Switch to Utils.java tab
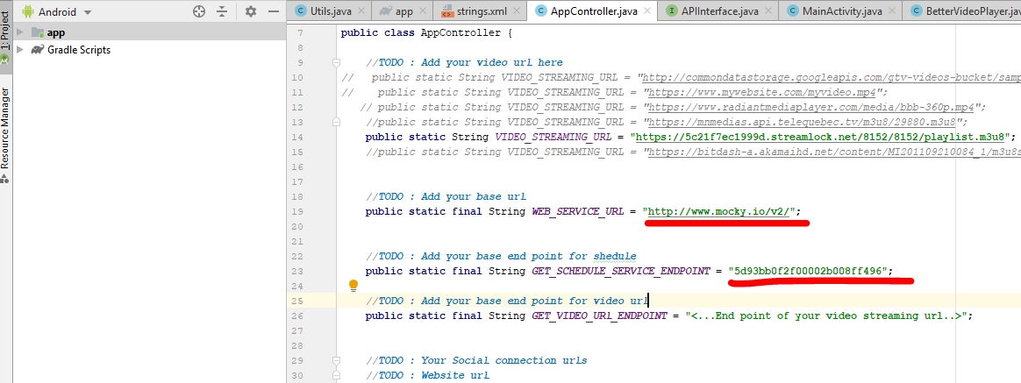Screen dimensions: 1021x383 point(331,11)
